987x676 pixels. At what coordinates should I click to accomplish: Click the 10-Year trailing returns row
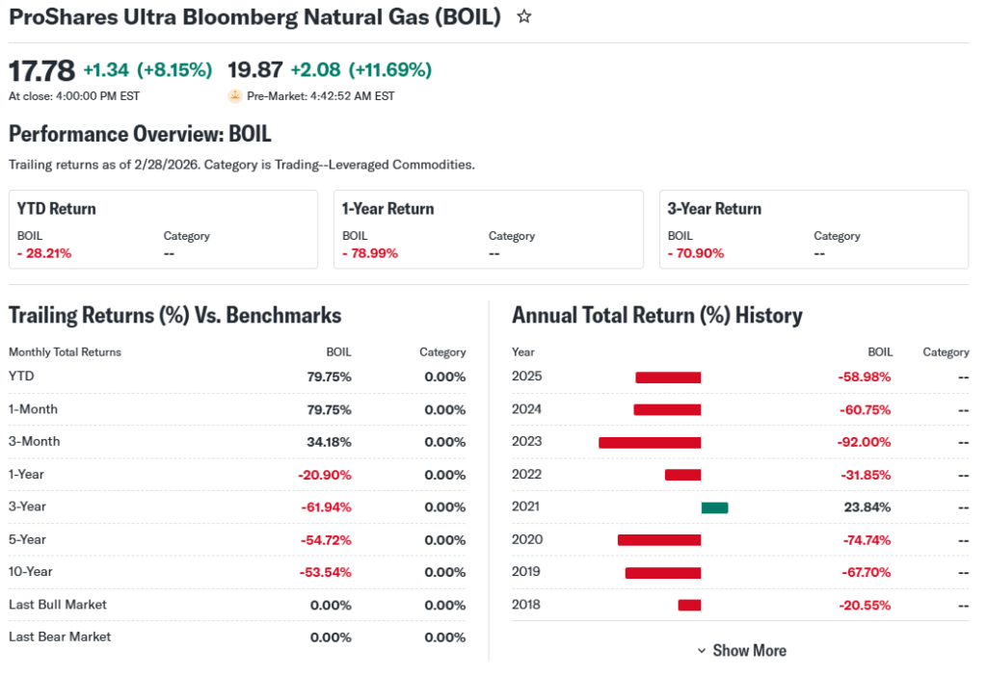coord(236,572)
